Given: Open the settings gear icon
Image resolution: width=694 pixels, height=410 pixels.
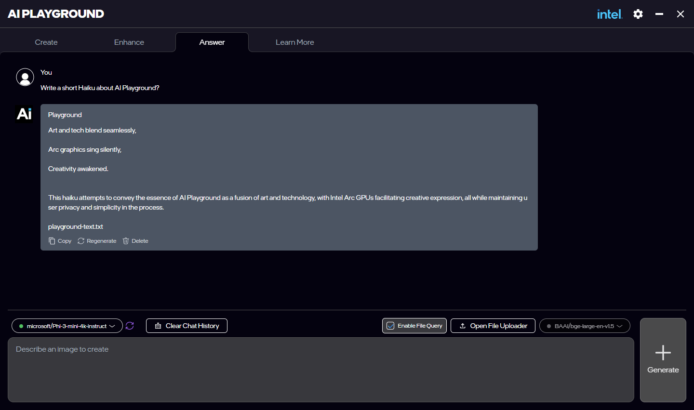Looking at the screenshot, I should pyautogui.click(x=638, y=14).
